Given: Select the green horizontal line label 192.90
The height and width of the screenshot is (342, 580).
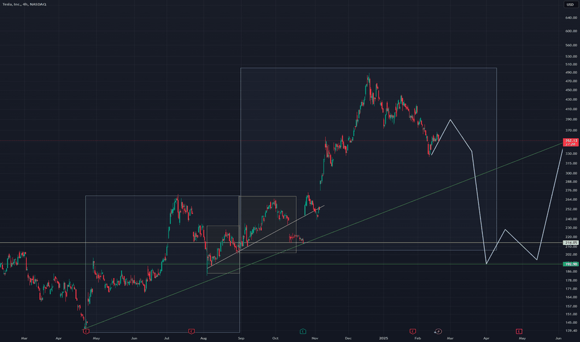Looking at the screenshot, I should click(571, 264).
